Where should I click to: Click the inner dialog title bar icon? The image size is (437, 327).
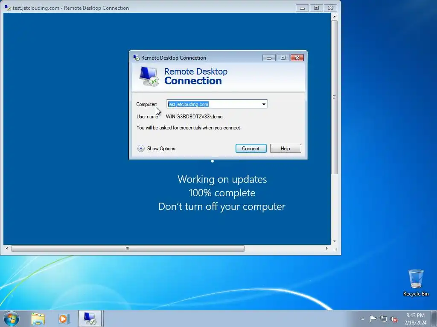click(x=136, y=58)
